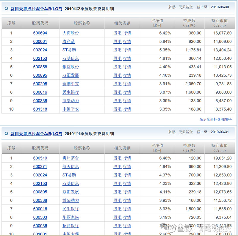Screen dimensions: 238x236
Task: Open 石基信息 link in the 2010年2季度 table
Action: pos(71,58)
